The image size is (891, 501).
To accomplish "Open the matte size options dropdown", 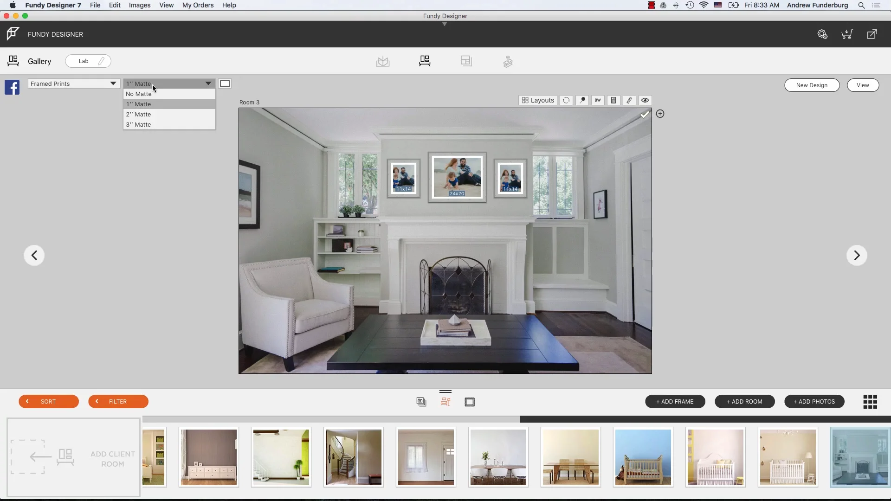I will [168, 83].
